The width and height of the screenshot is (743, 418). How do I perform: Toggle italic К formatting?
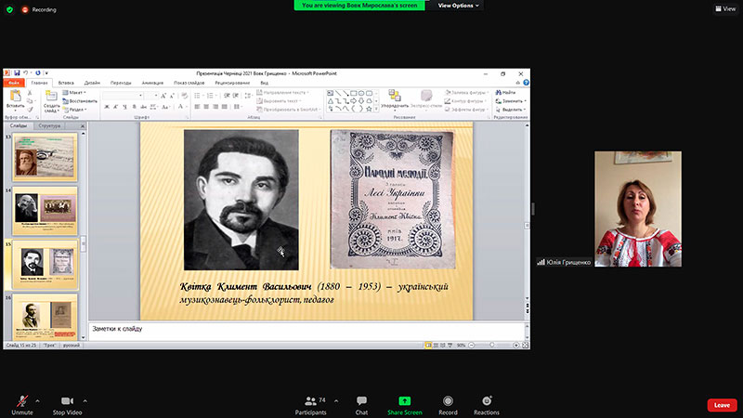pos(115,107)
